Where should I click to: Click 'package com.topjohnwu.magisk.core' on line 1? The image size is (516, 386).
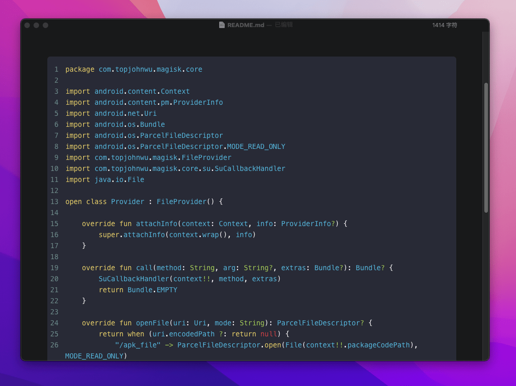pos(134,69)
